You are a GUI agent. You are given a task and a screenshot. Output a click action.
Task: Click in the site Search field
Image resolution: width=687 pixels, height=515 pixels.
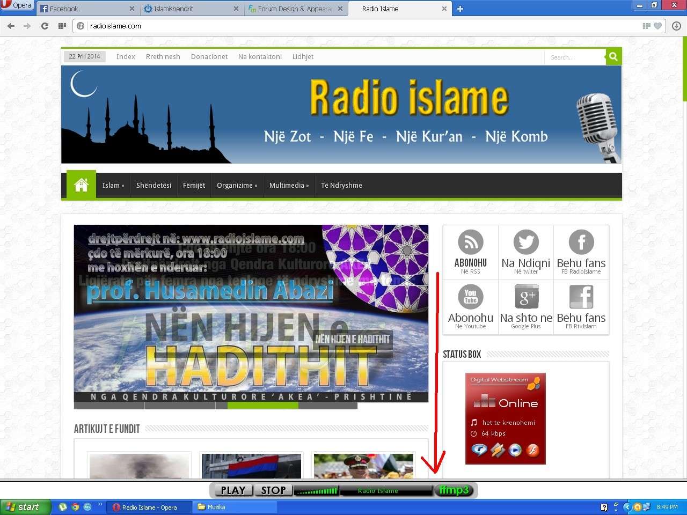[575, 56]
